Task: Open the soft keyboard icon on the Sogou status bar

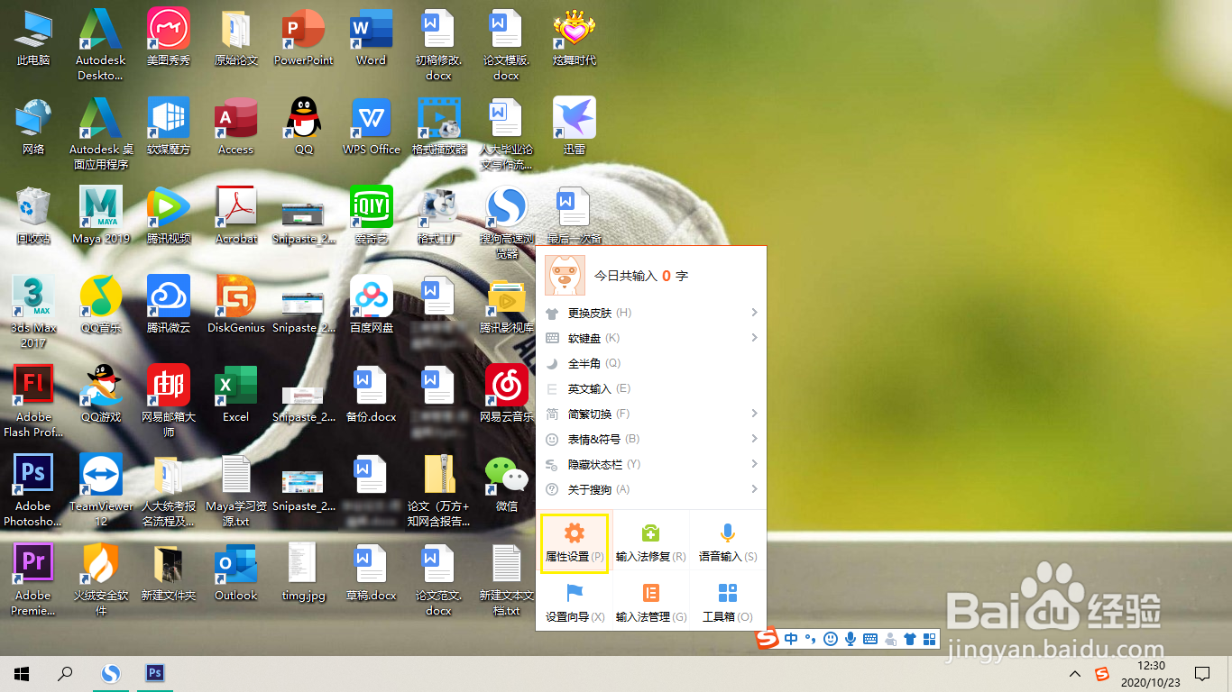Action: tap(870, 639)
